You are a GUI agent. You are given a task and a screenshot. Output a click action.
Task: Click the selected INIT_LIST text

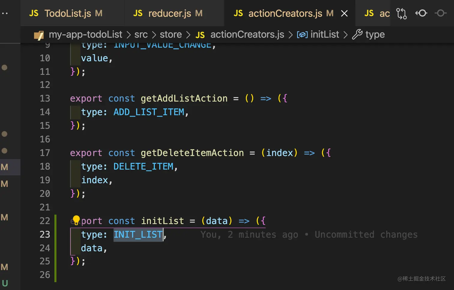(138, 234)
